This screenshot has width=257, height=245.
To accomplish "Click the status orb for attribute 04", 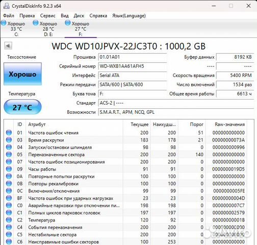I will (x=9, y=147).
